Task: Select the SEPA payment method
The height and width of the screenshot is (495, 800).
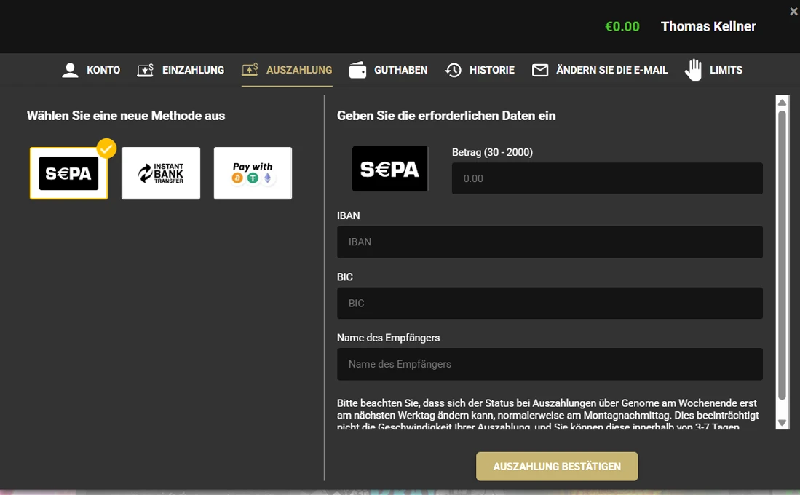Action: [x=68, y=173]
